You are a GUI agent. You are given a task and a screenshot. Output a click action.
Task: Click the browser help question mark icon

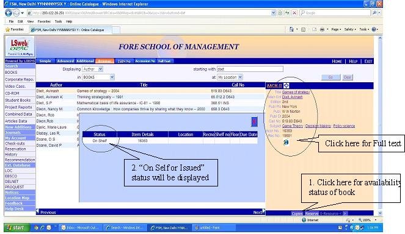374,29
